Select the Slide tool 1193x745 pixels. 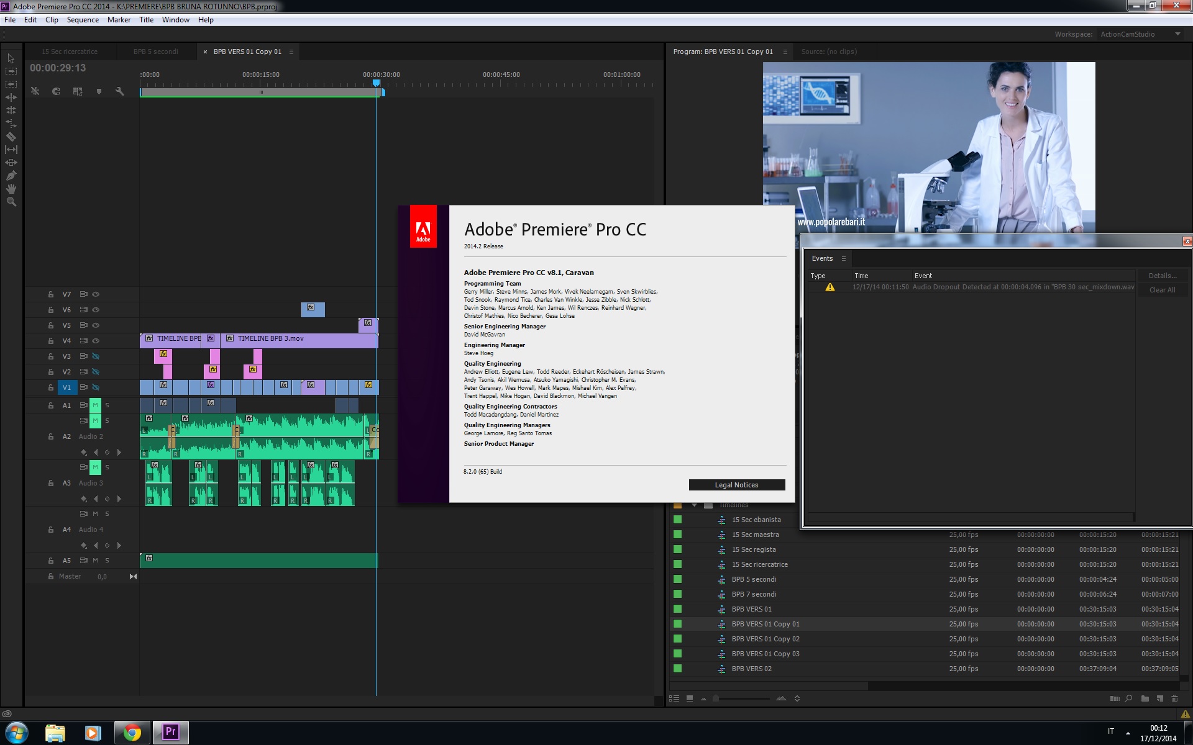(x=11, y=162)
